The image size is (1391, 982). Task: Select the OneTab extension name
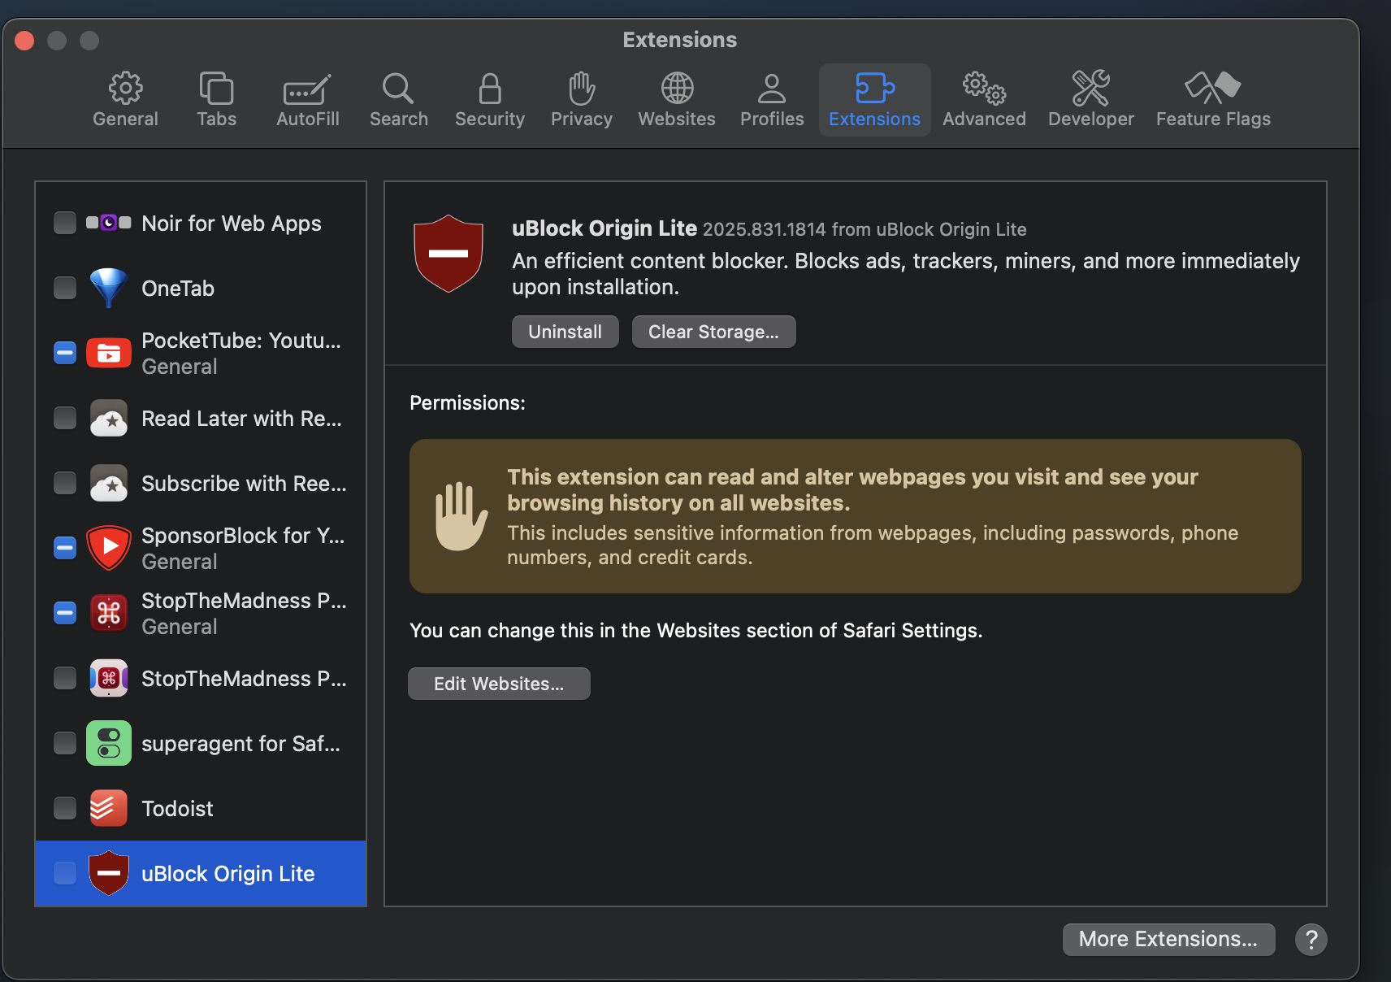coord(178,289)
